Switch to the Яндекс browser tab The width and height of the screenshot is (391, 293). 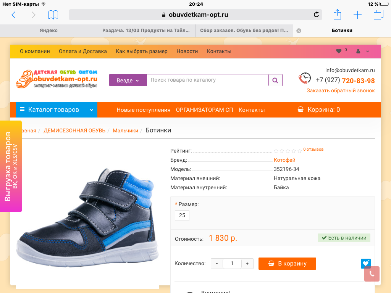(x=48, y=31)
